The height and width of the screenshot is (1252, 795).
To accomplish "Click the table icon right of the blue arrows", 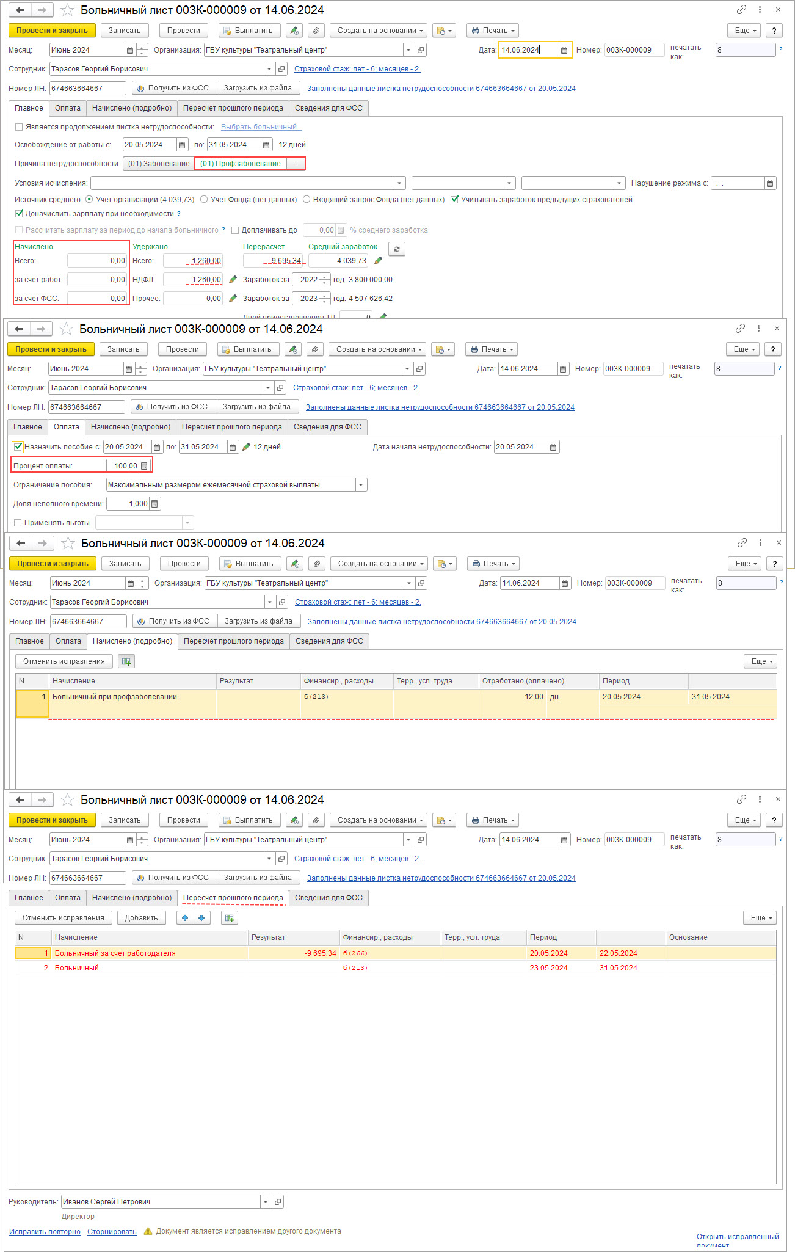I will [230, 918].
